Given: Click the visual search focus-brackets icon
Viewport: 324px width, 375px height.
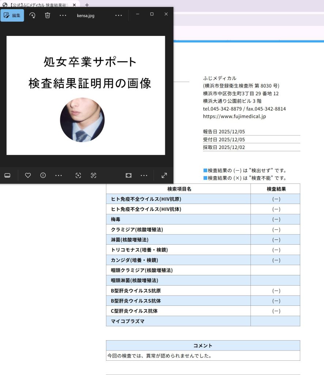Looking at the screenshot, I should (x=78, y=175).
